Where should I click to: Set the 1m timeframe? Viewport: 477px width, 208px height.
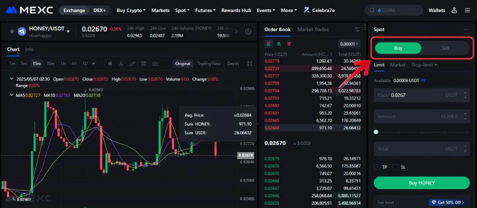point(12,64)
